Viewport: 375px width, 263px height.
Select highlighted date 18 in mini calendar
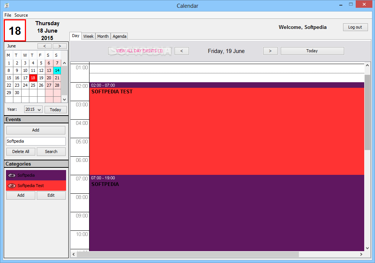pyautogui.click(x=33, y=78)
